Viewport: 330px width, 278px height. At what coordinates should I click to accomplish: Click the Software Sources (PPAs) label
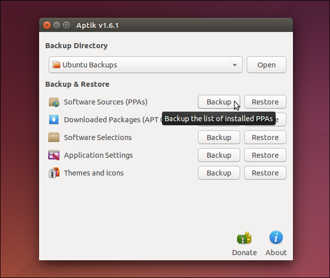(x=106, y=102)
